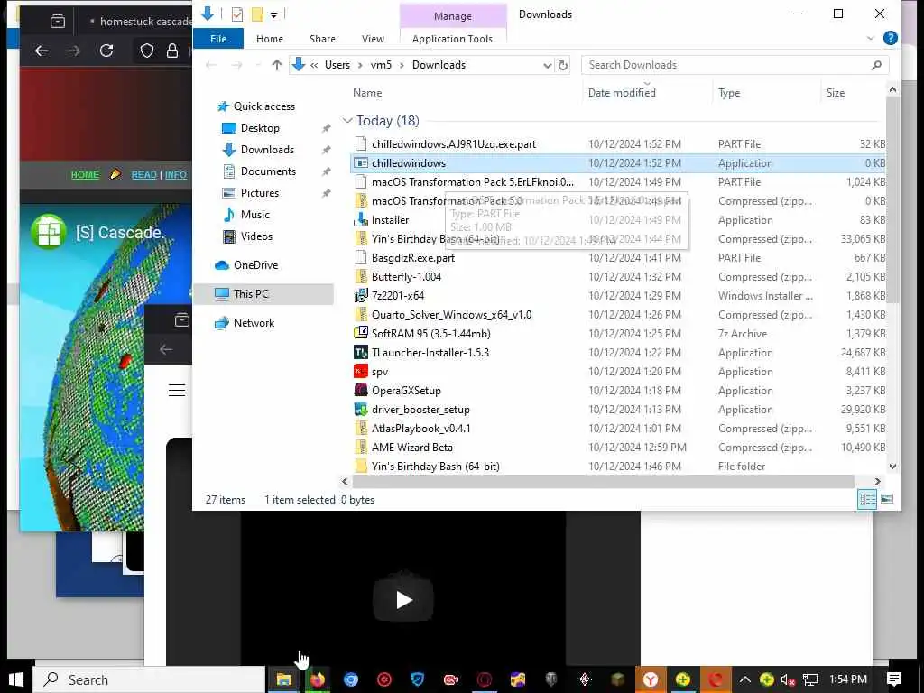The width and height of the screenshot is (924, 693).
Task: Select Quick access in navigation pane
Action: [264, 106]
